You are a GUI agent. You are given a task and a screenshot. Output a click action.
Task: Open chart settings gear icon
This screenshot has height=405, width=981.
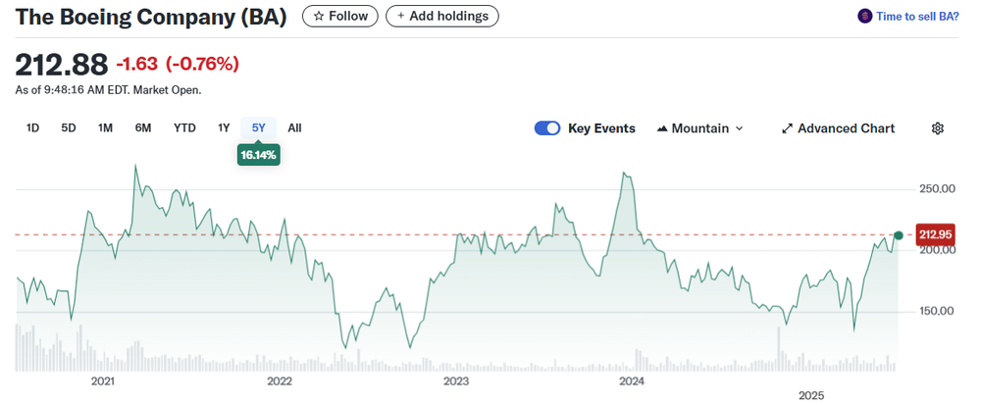point(938,128)
